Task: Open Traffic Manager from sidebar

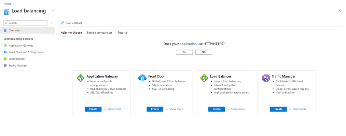Action: click(x=18, y=66)
